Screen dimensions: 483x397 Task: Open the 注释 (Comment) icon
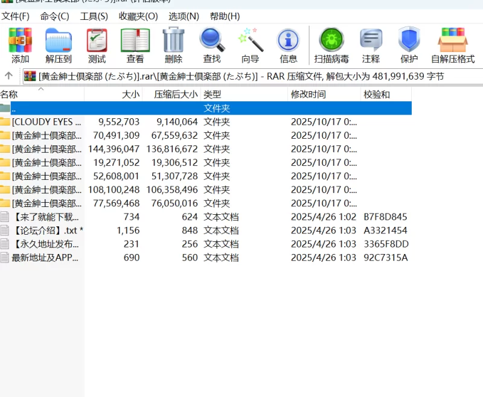tap(371, 40)
